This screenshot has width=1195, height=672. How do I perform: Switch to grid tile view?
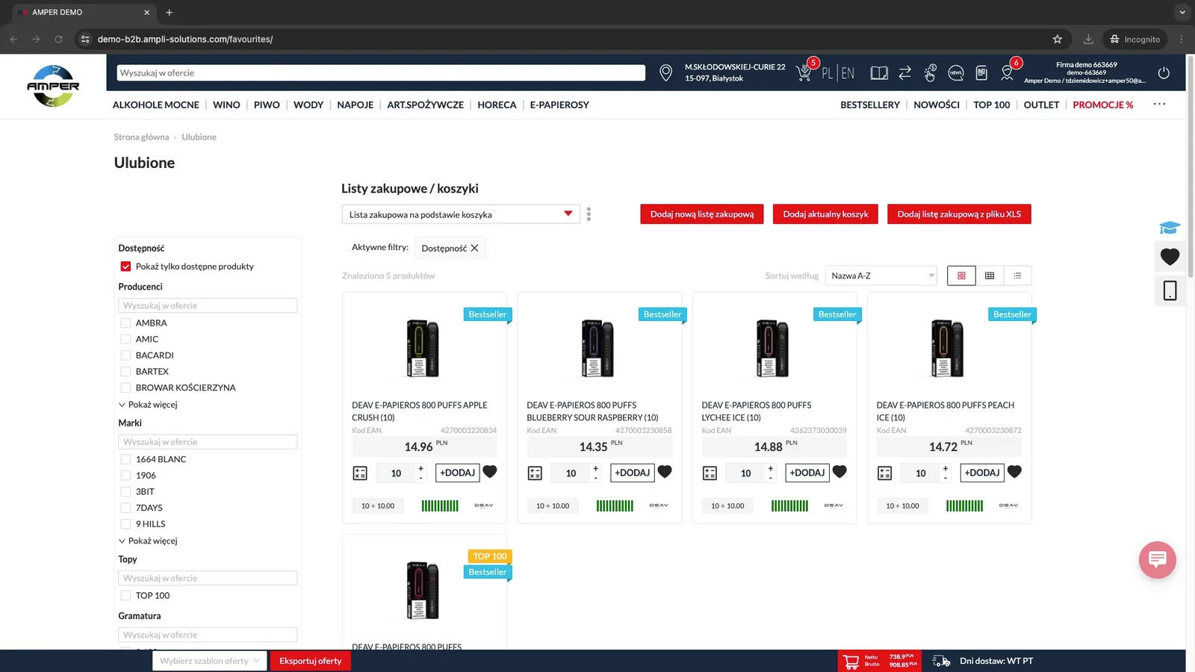pyautogui.click(x=961, y=276)
